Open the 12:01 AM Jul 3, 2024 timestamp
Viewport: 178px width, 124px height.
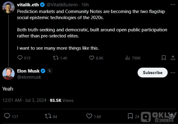(25, 100)
